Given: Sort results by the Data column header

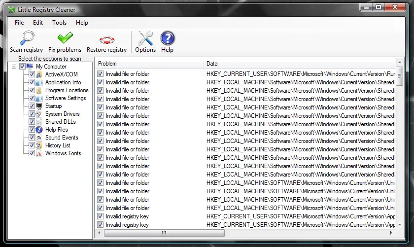Looking at the screenshot, I should 300,64.
